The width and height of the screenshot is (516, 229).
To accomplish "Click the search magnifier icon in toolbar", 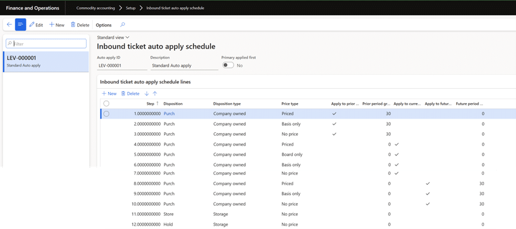I will (x=122, y=25).
